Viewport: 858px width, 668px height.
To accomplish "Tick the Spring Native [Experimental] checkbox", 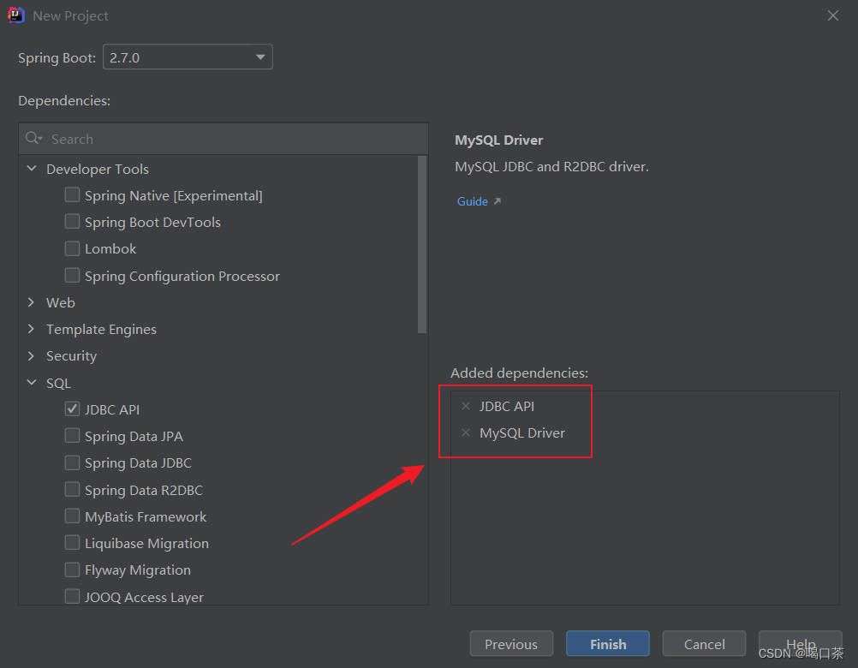I will coord(72,195).
